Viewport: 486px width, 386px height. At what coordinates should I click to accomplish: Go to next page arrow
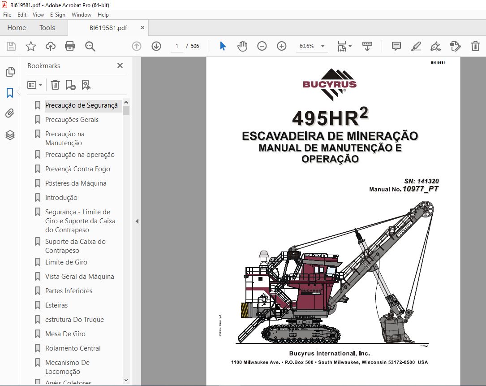156,46
